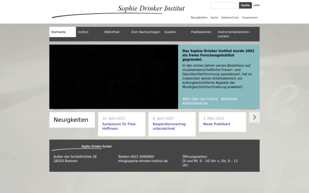Open the Impressum link
This screenshot has height=193, width=309.
pos(250,17)
